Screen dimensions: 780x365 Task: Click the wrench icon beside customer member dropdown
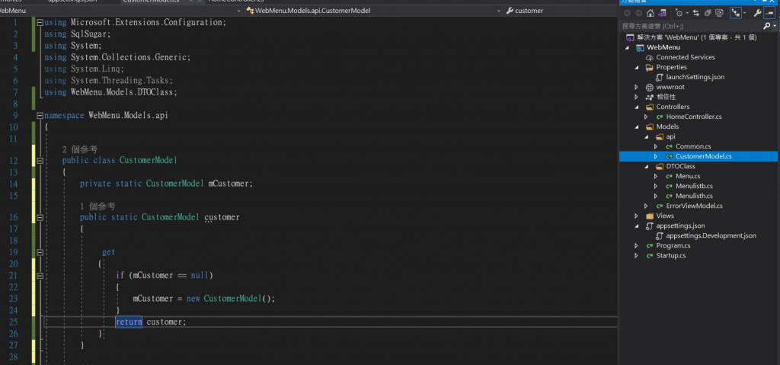click(510, 11)
